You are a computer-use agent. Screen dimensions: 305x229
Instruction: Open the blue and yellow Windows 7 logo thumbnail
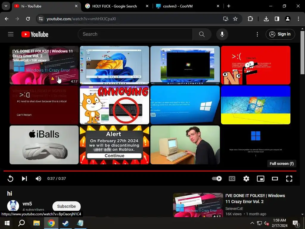(256, 105)
